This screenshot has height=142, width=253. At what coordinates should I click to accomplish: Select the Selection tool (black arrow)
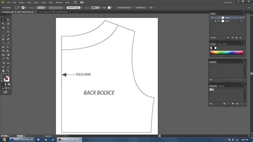point(3,20)
